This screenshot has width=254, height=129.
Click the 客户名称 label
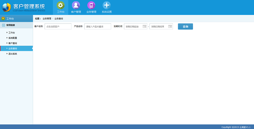(39, 26)
